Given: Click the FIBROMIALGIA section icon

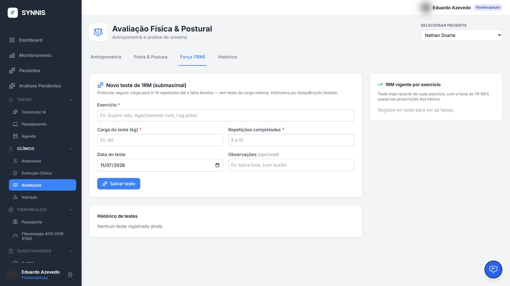Looking at the screenshot, I should coord(11,210).
